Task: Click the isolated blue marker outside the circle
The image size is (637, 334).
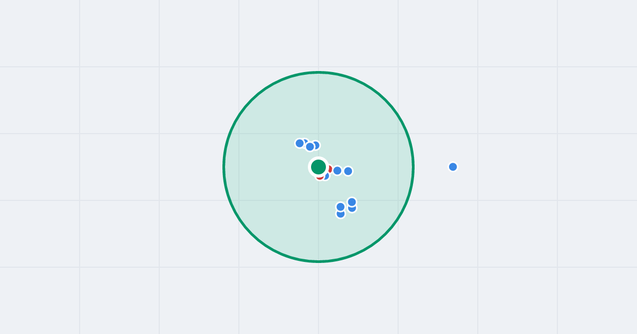Action: pos(453,167)
